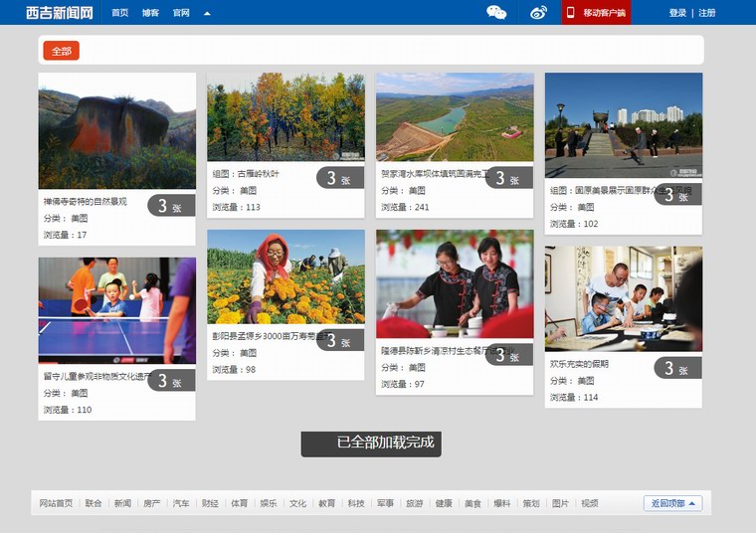Open 娱乐 in the footer navigation
This screenshot has width=756, height=533.
pos(269,503)
